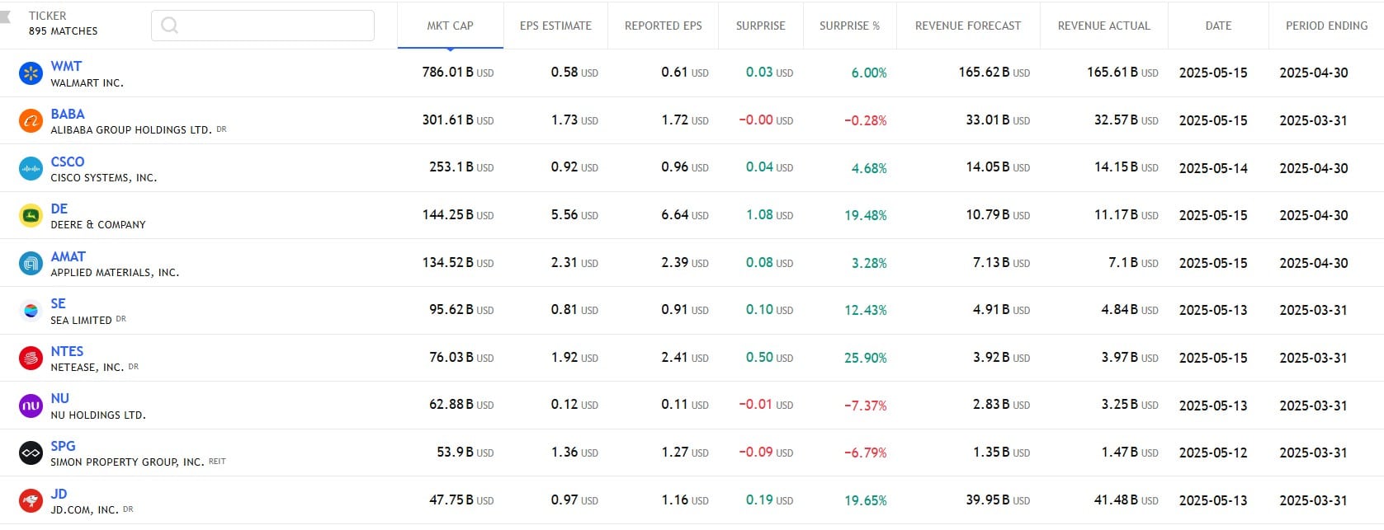Screen dimensions: 1384x530
Task: Click the flag icon beside TICKER header
Action: click(5, 16)
